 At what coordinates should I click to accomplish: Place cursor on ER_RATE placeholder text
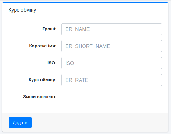point(77,80)
